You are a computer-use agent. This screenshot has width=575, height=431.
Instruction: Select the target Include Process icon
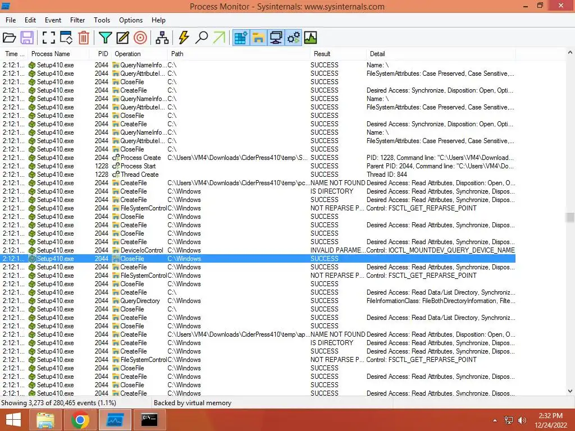tap(140, 38)
